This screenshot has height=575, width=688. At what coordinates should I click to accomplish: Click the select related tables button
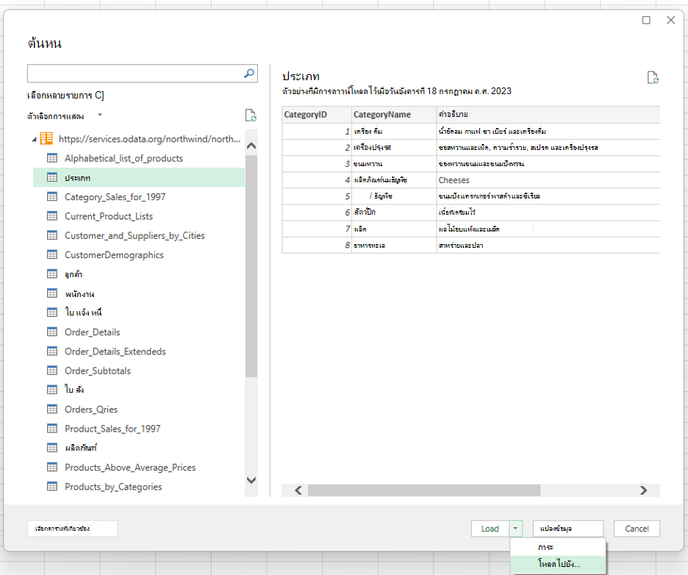72,529
